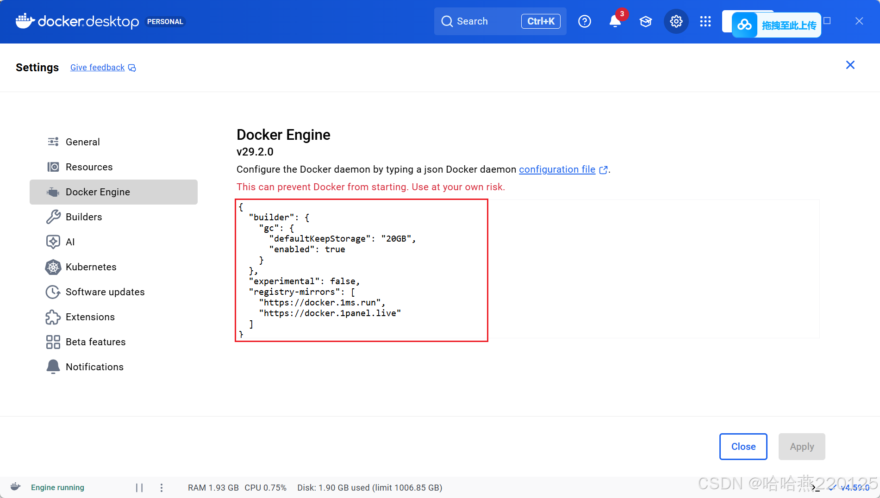Open the settings gear in the top bar
The width and height of the screenshot is (880, 498).
(x=676, y=21)
